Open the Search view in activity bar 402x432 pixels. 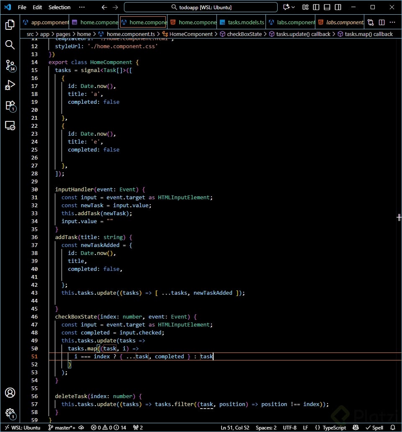pyautogui.click(x=10, y=45)
